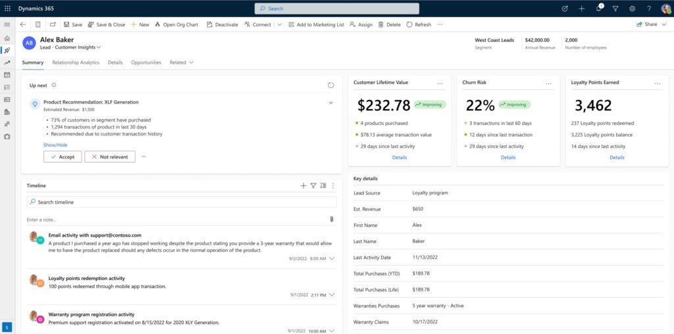Open the advanced find filter icon
Screen dimensions: 674x334
click(615, 9)
